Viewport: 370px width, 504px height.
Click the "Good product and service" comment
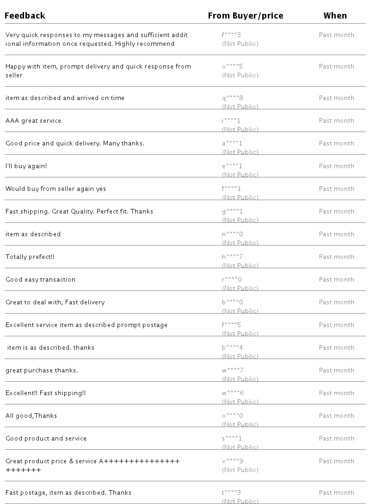coord(46,438)
